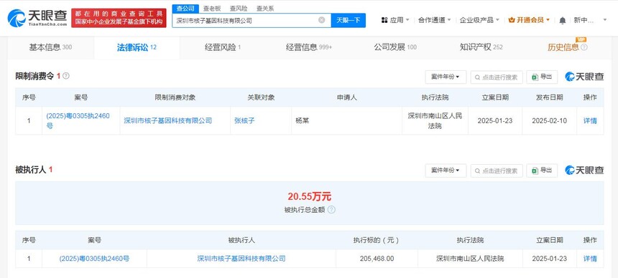
Task: Click help icon on 历史信息 tab
Action: click(x=584, y=47)
